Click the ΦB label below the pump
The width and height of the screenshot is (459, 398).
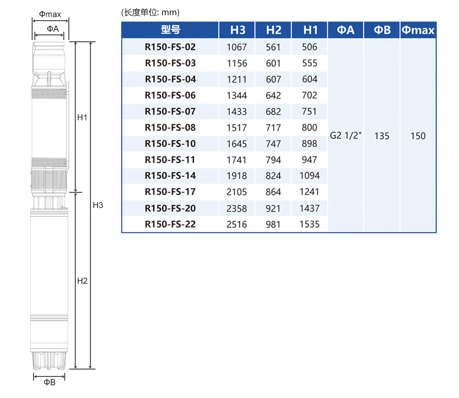[50, 382]
